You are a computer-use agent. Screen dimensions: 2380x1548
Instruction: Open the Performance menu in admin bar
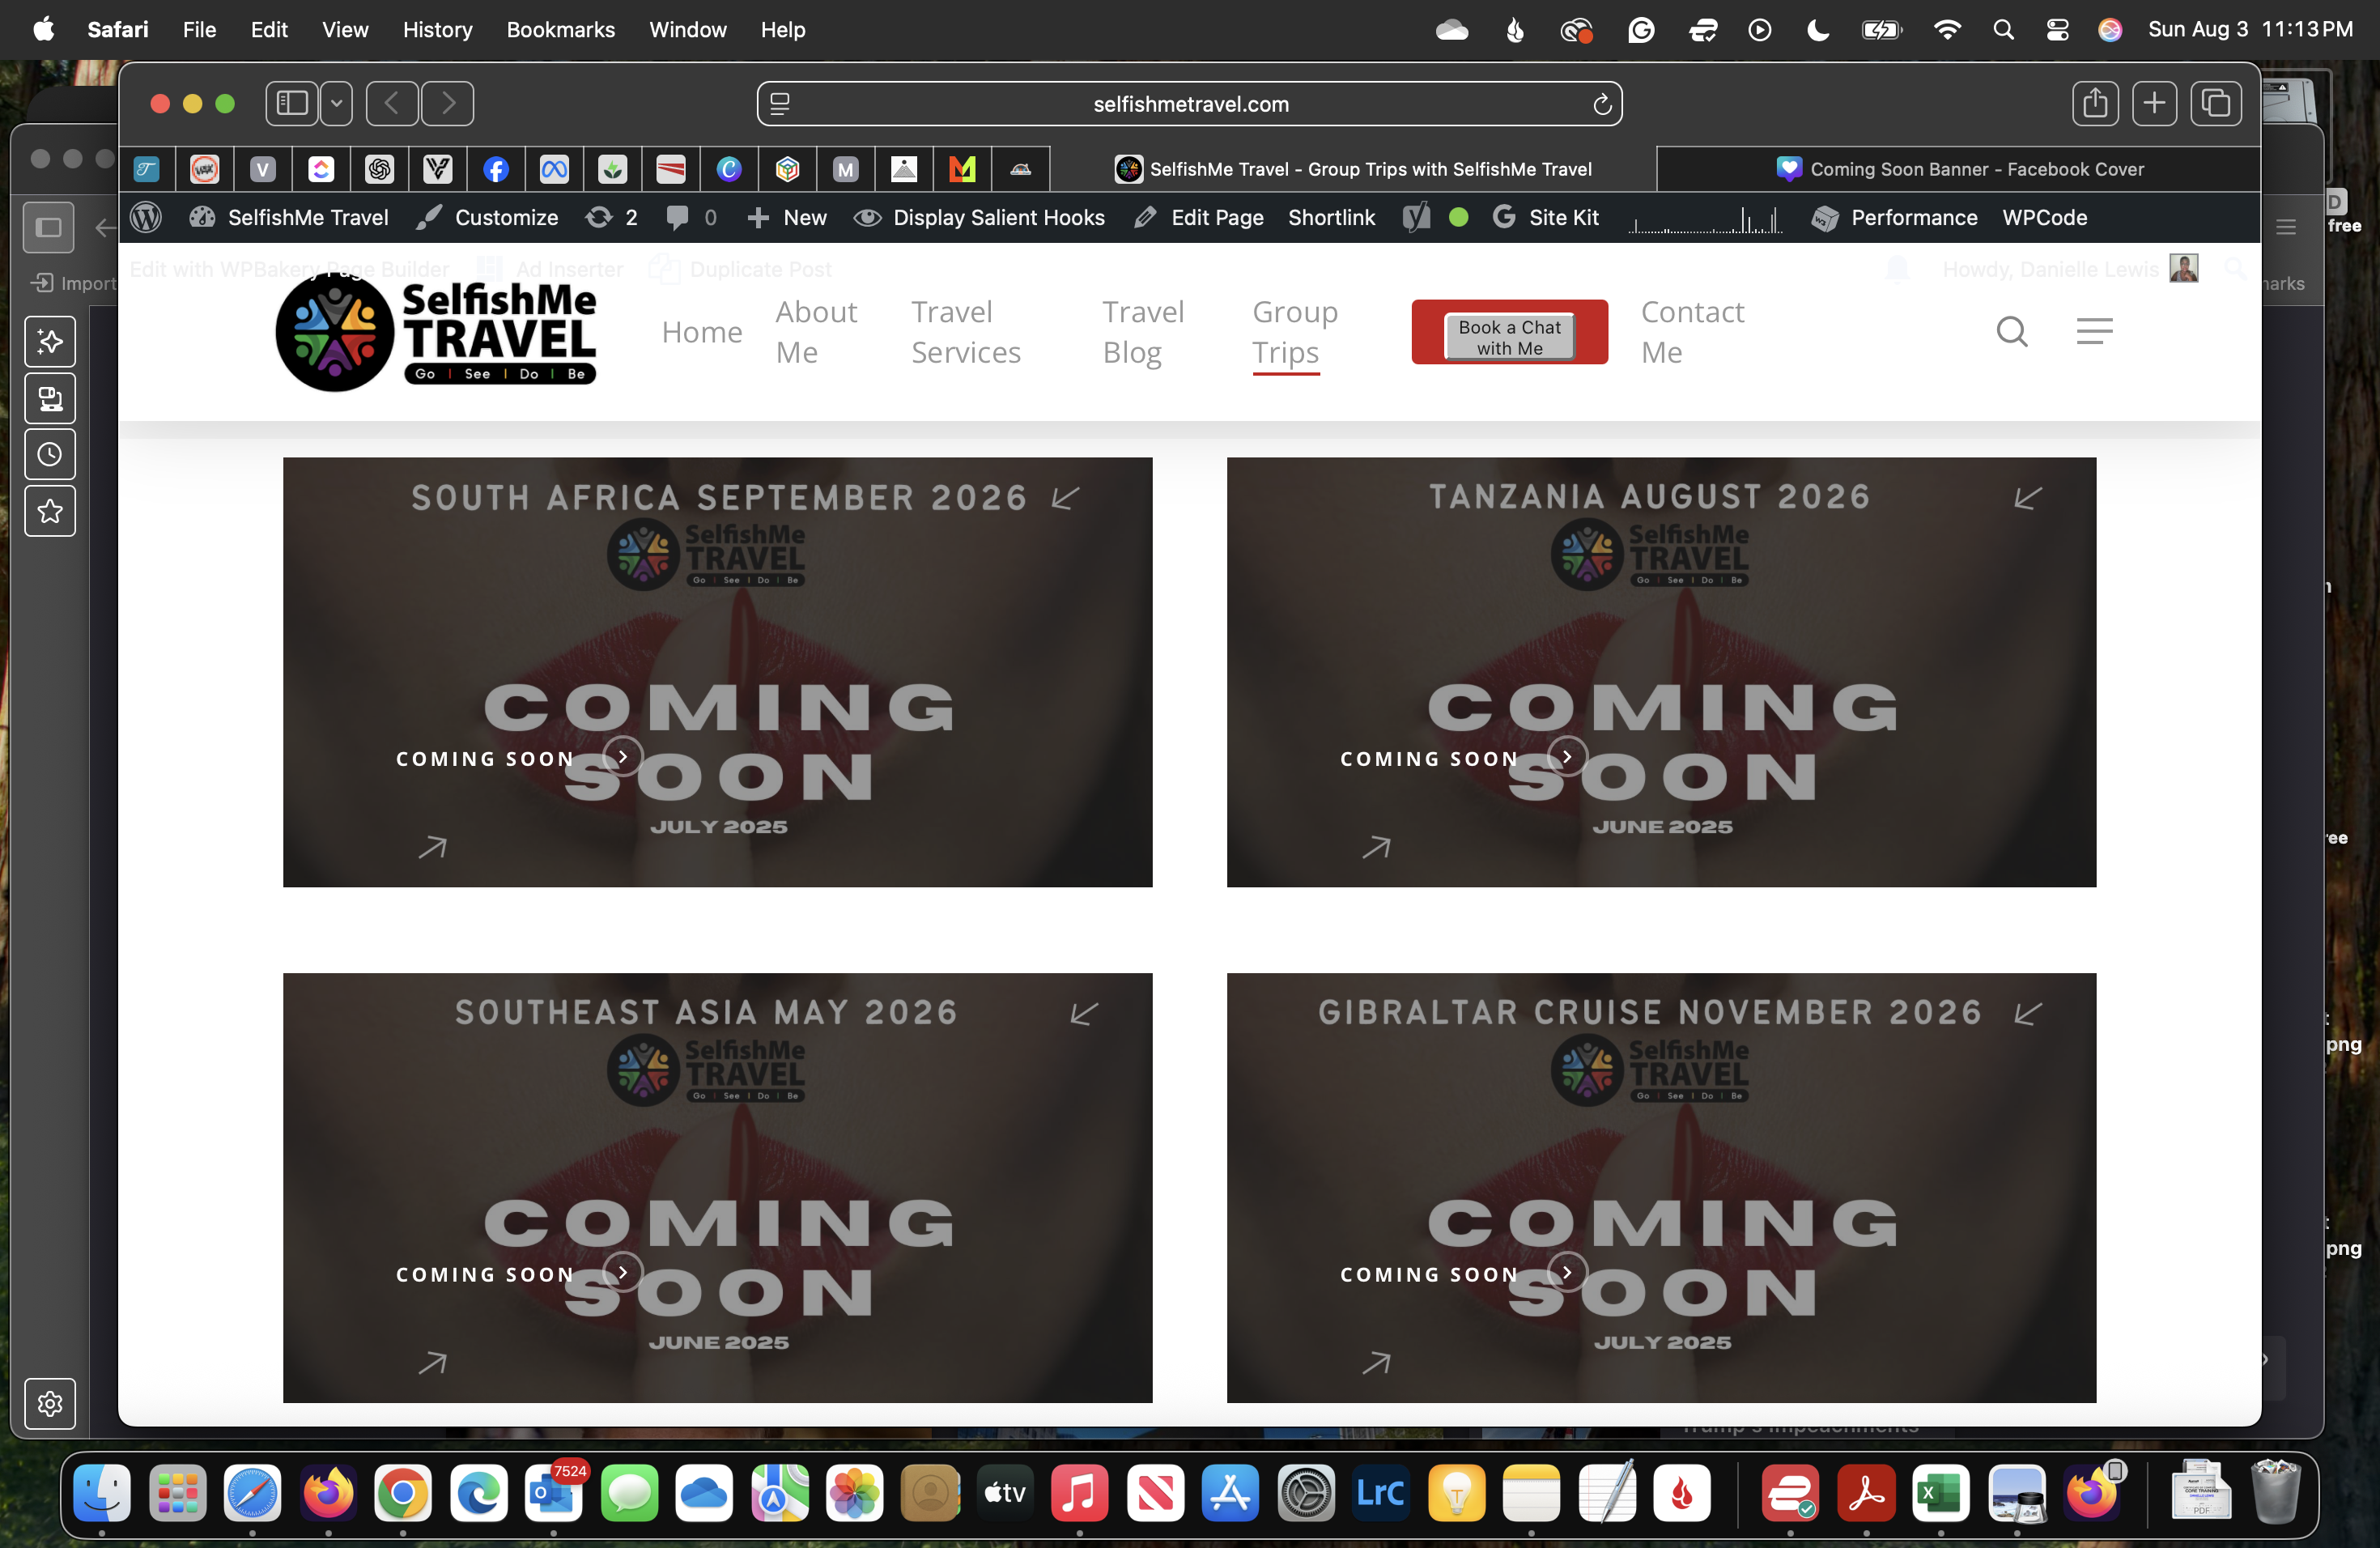point(1895,217)
